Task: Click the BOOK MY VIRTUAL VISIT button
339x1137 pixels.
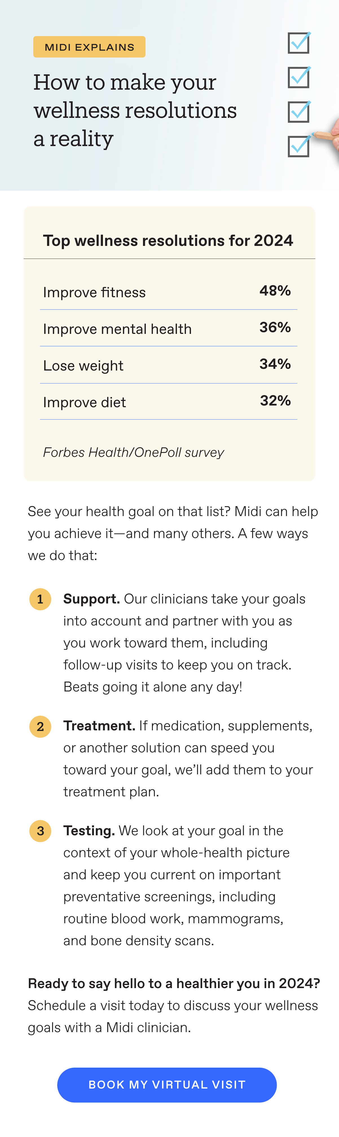Action: [x=167, y=1085]
